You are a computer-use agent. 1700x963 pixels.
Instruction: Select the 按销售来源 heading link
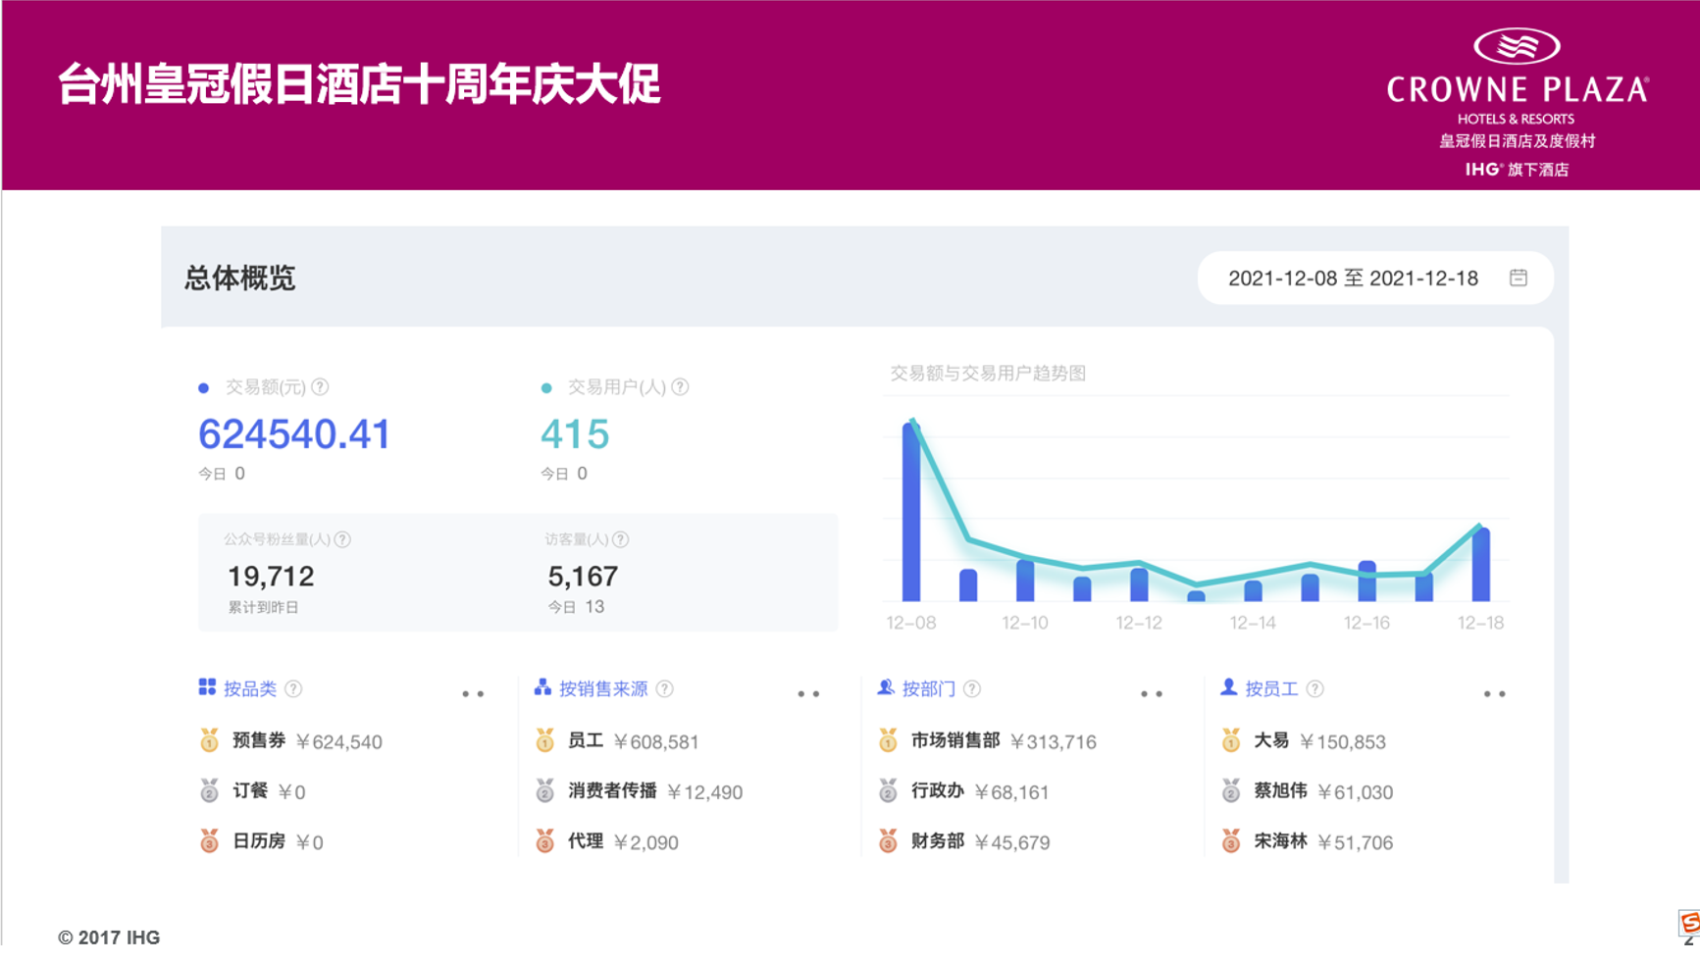tap(603, 688)
